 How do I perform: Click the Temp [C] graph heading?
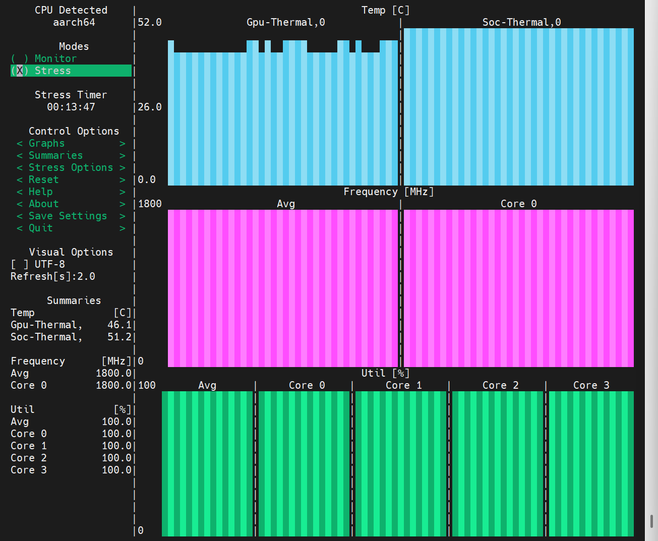pyautogui.click(x=386, y=10)
